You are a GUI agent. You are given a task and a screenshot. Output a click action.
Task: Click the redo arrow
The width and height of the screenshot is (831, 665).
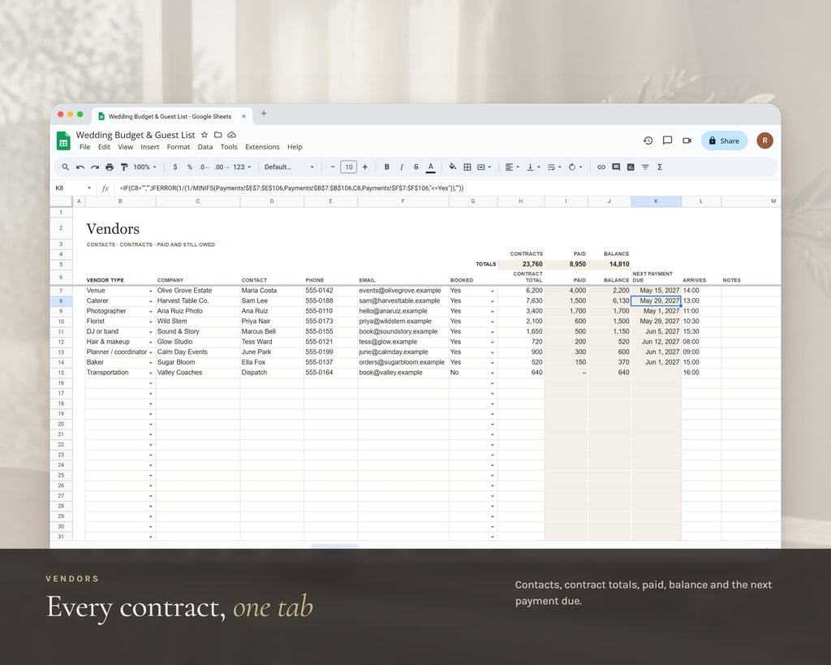95,167
